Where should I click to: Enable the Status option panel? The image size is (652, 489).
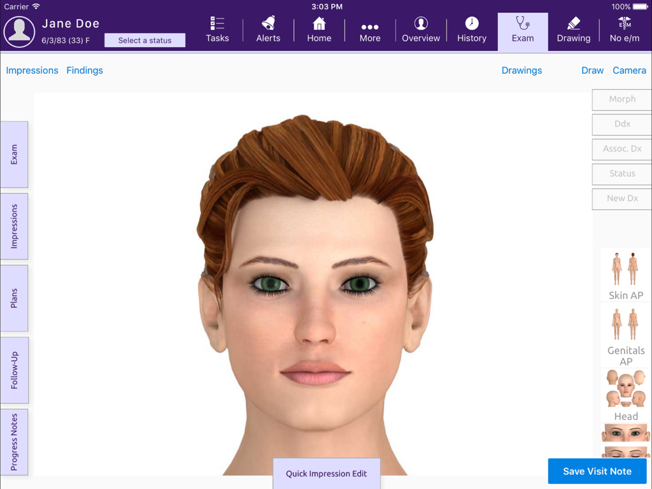point(621,174)
